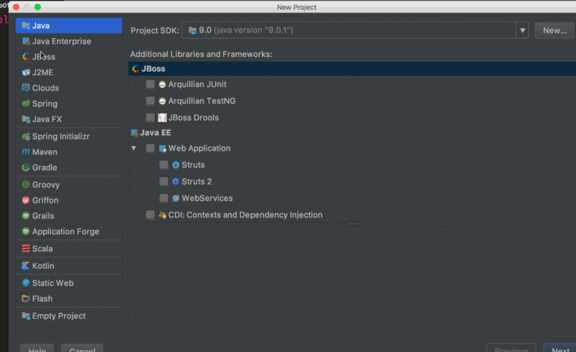Click the Scala icon
The height and width of the screenshot is (352, 576).
pyautogui.click(x=26, y=249)
